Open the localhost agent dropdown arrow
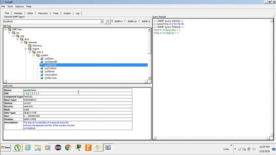Viewport: 276px width, 155px height. click(x=102, y=22)
